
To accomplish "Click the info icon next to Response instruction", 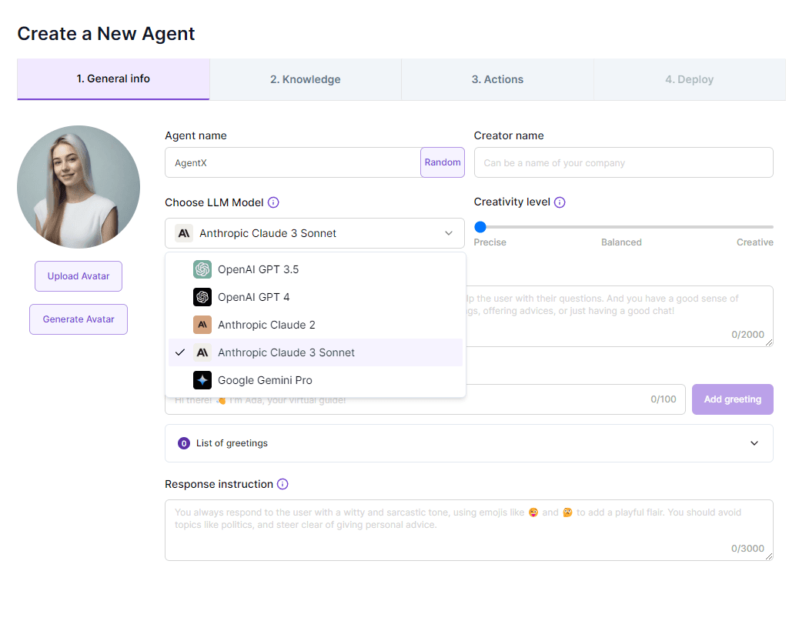I will point(282,484).
